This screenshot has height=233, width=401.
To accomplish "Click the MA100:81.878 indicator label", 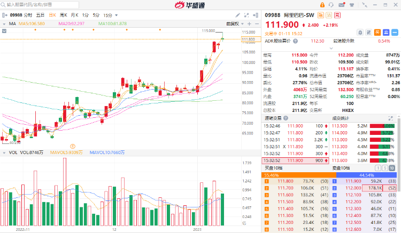I will pos(112,23).
